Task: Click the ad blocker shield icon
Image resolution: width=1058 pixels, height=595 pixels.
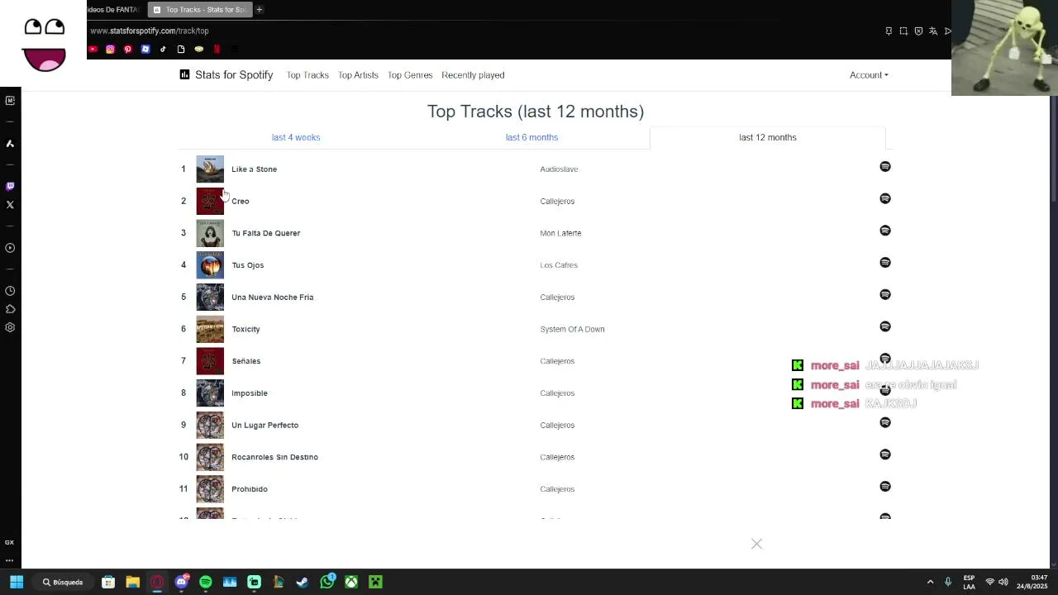Action: 918,31
